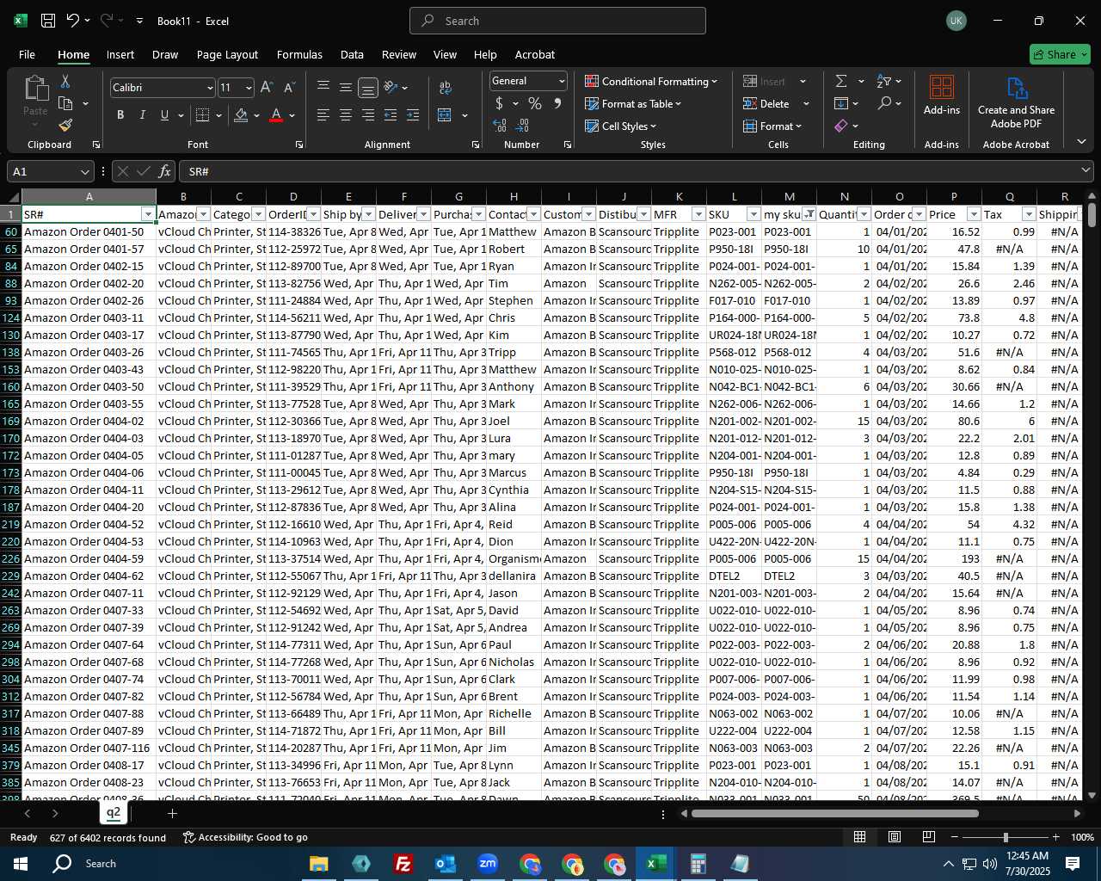Apply center horizontal alignment
Image resolution: width=1101 pixels, height=881 pixels.
(345, 115)
